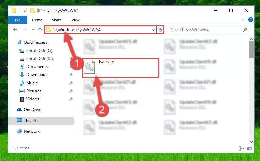This screenshot has height=161, width=260.
Task: Switch to the Home ribbon tab
Action: tap(37, 20)
